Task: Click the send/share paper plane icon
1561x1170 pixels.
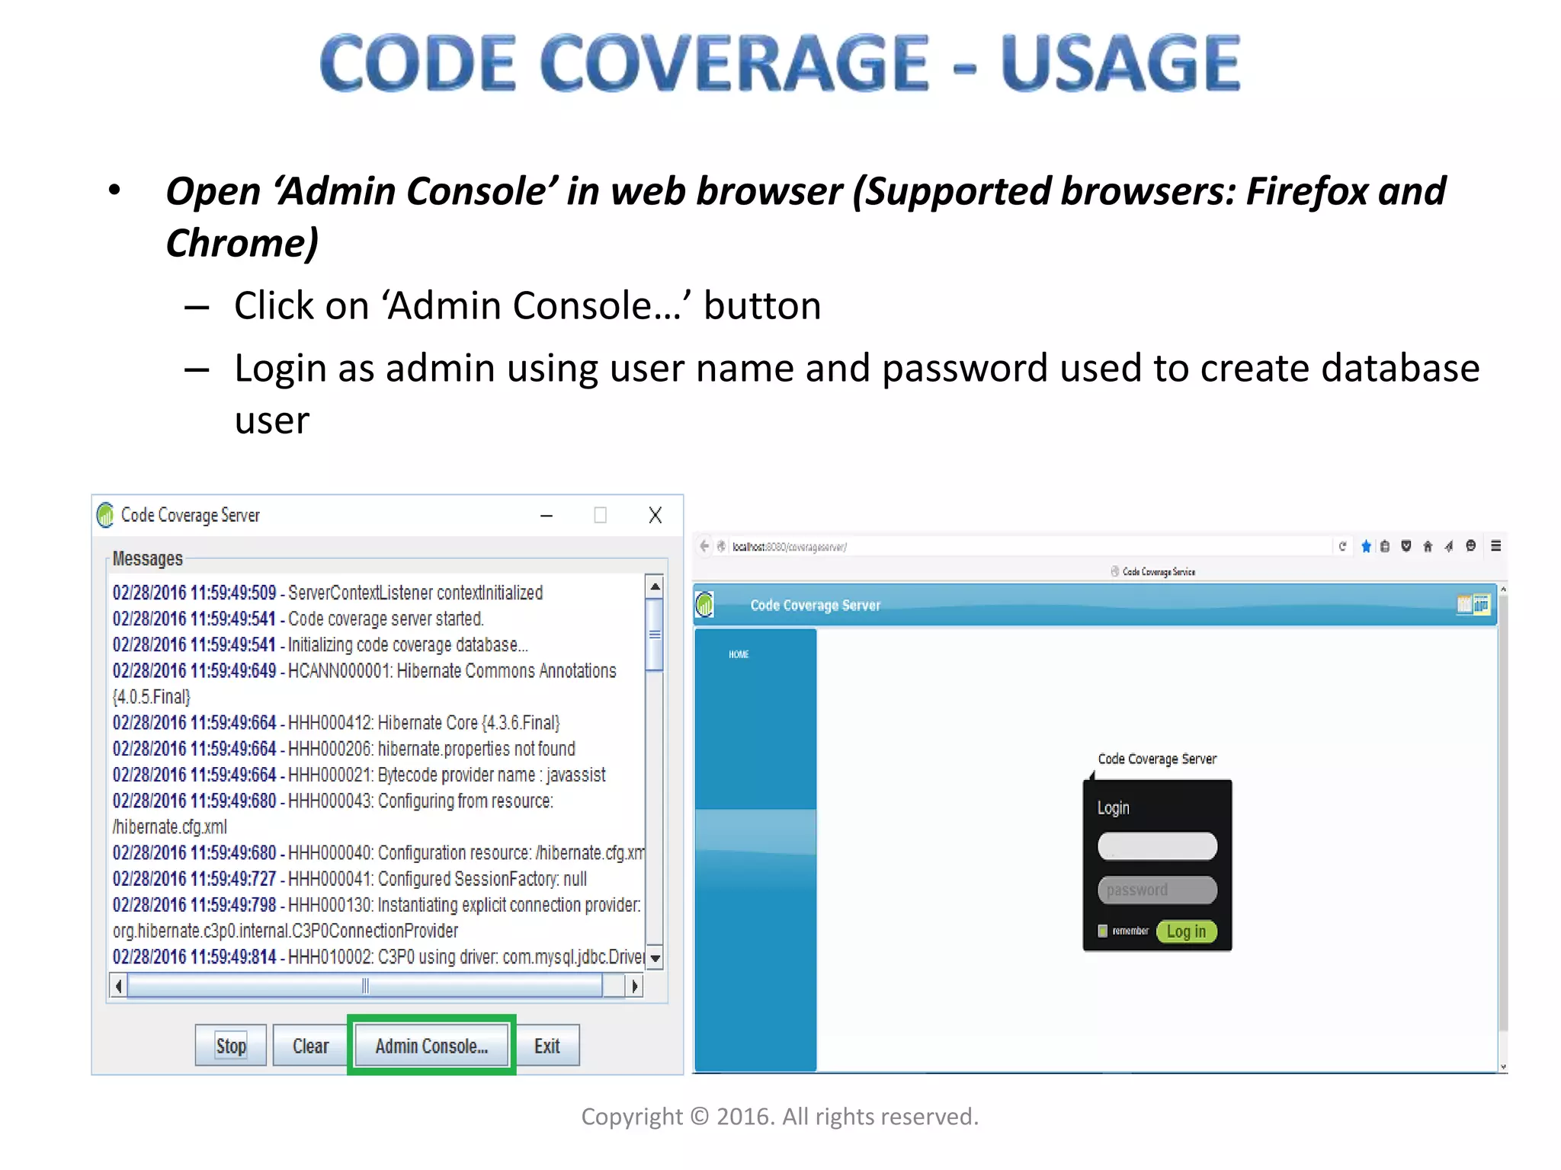Action: coord(1449,546)
